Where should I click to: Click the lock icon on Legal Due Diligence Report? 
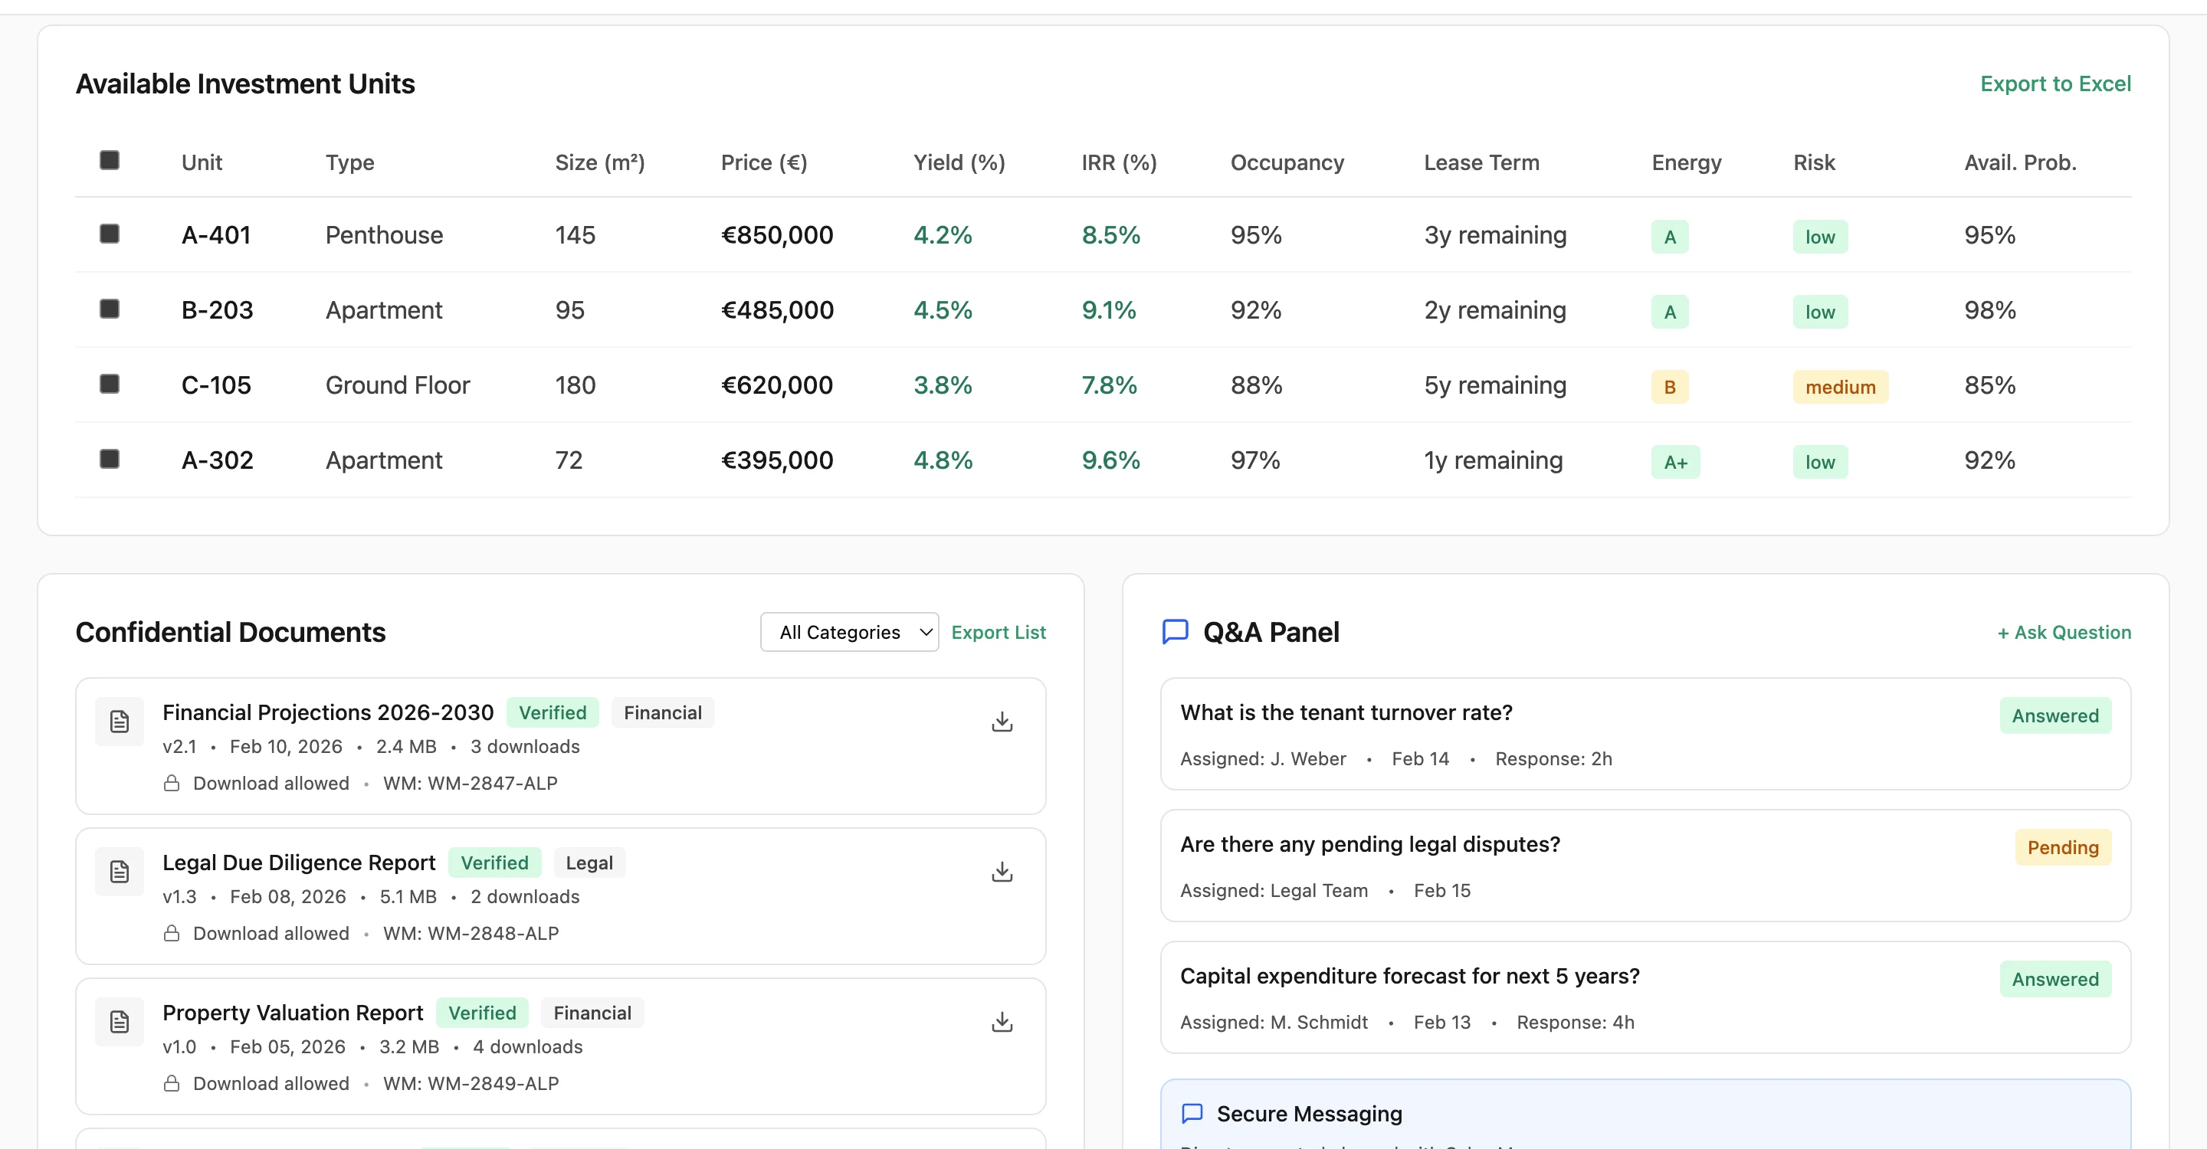tap(172, 933)
